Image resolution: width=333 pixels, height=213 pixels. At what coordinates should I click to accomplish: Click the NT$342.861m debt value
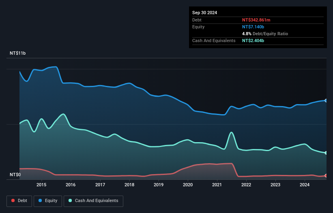click(x=256, y=20)
